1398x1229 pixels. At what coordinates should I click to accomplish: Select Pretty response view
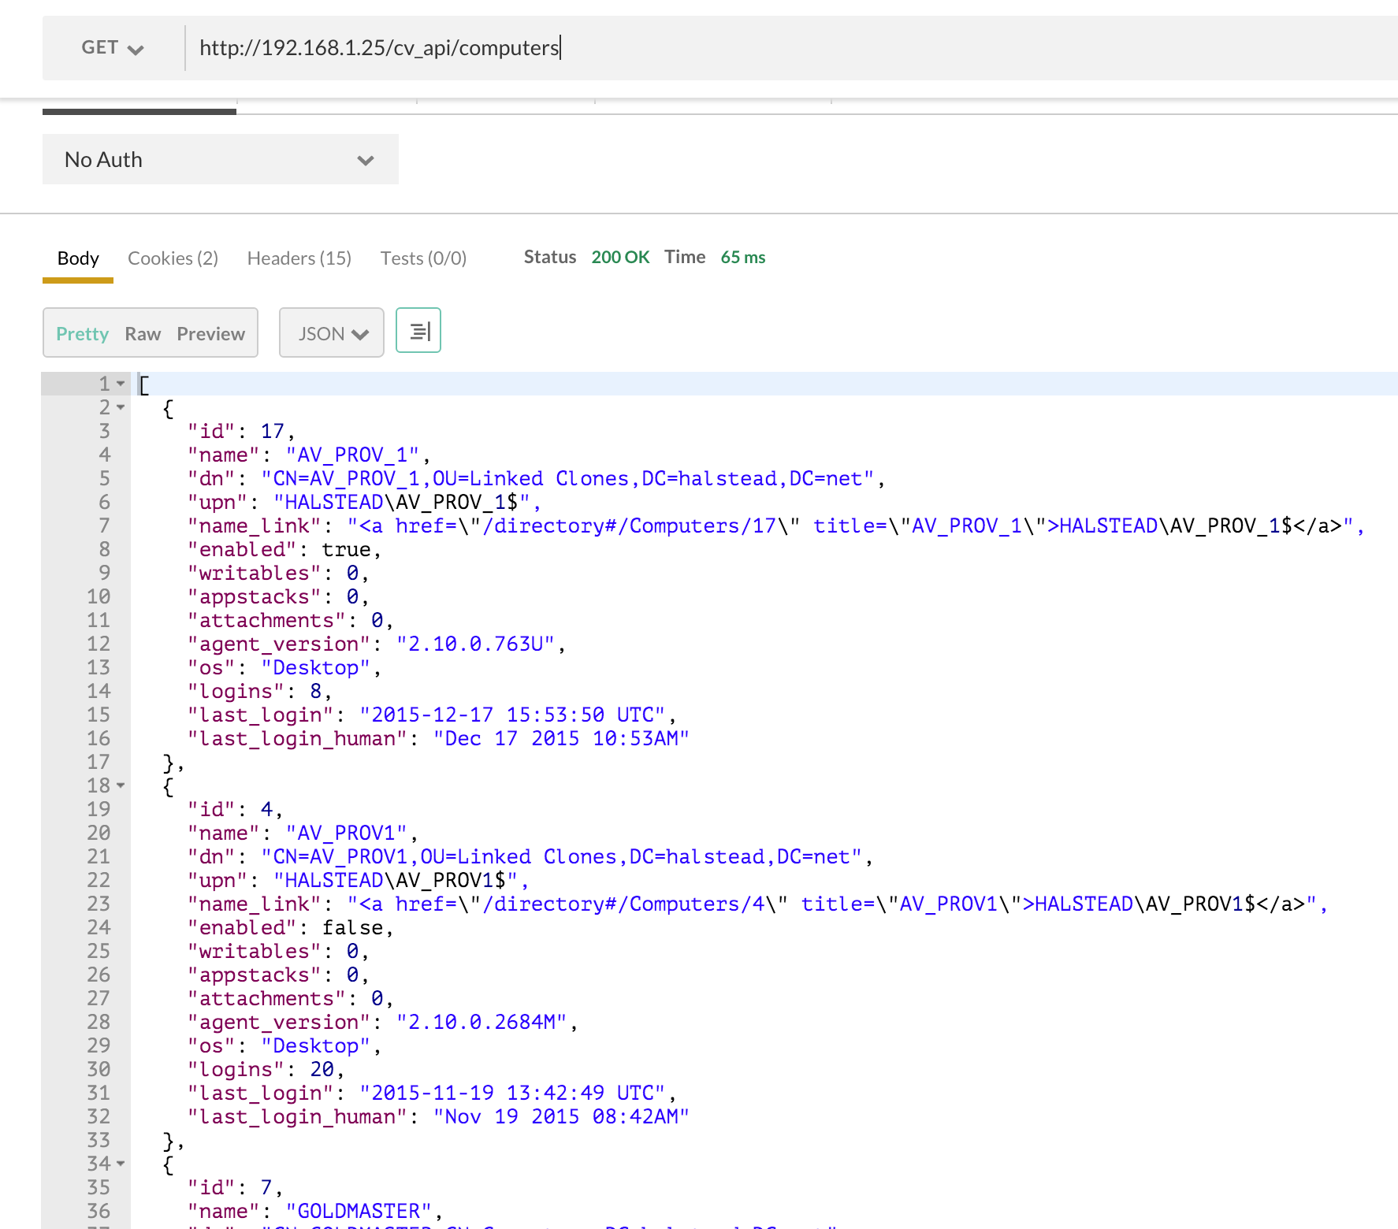(x=82, y=334)
